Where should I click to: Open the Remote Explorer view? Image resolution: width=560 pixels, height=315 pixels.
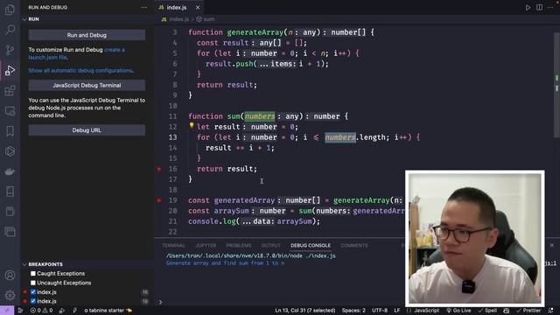coord(10,111)
